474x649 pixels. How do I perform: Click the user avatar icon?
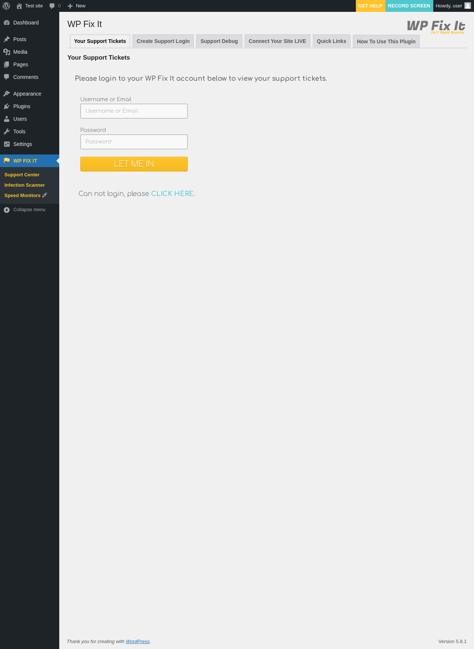pyautogui.click(x=468, y=6)
